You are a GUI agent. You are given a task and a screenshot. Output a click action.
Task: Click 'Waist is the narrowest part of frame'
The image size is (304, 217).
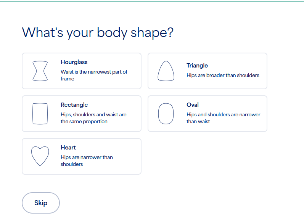point(94,75)
